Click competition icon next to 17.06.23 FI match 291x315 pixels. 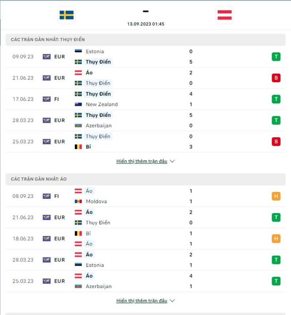47,99
